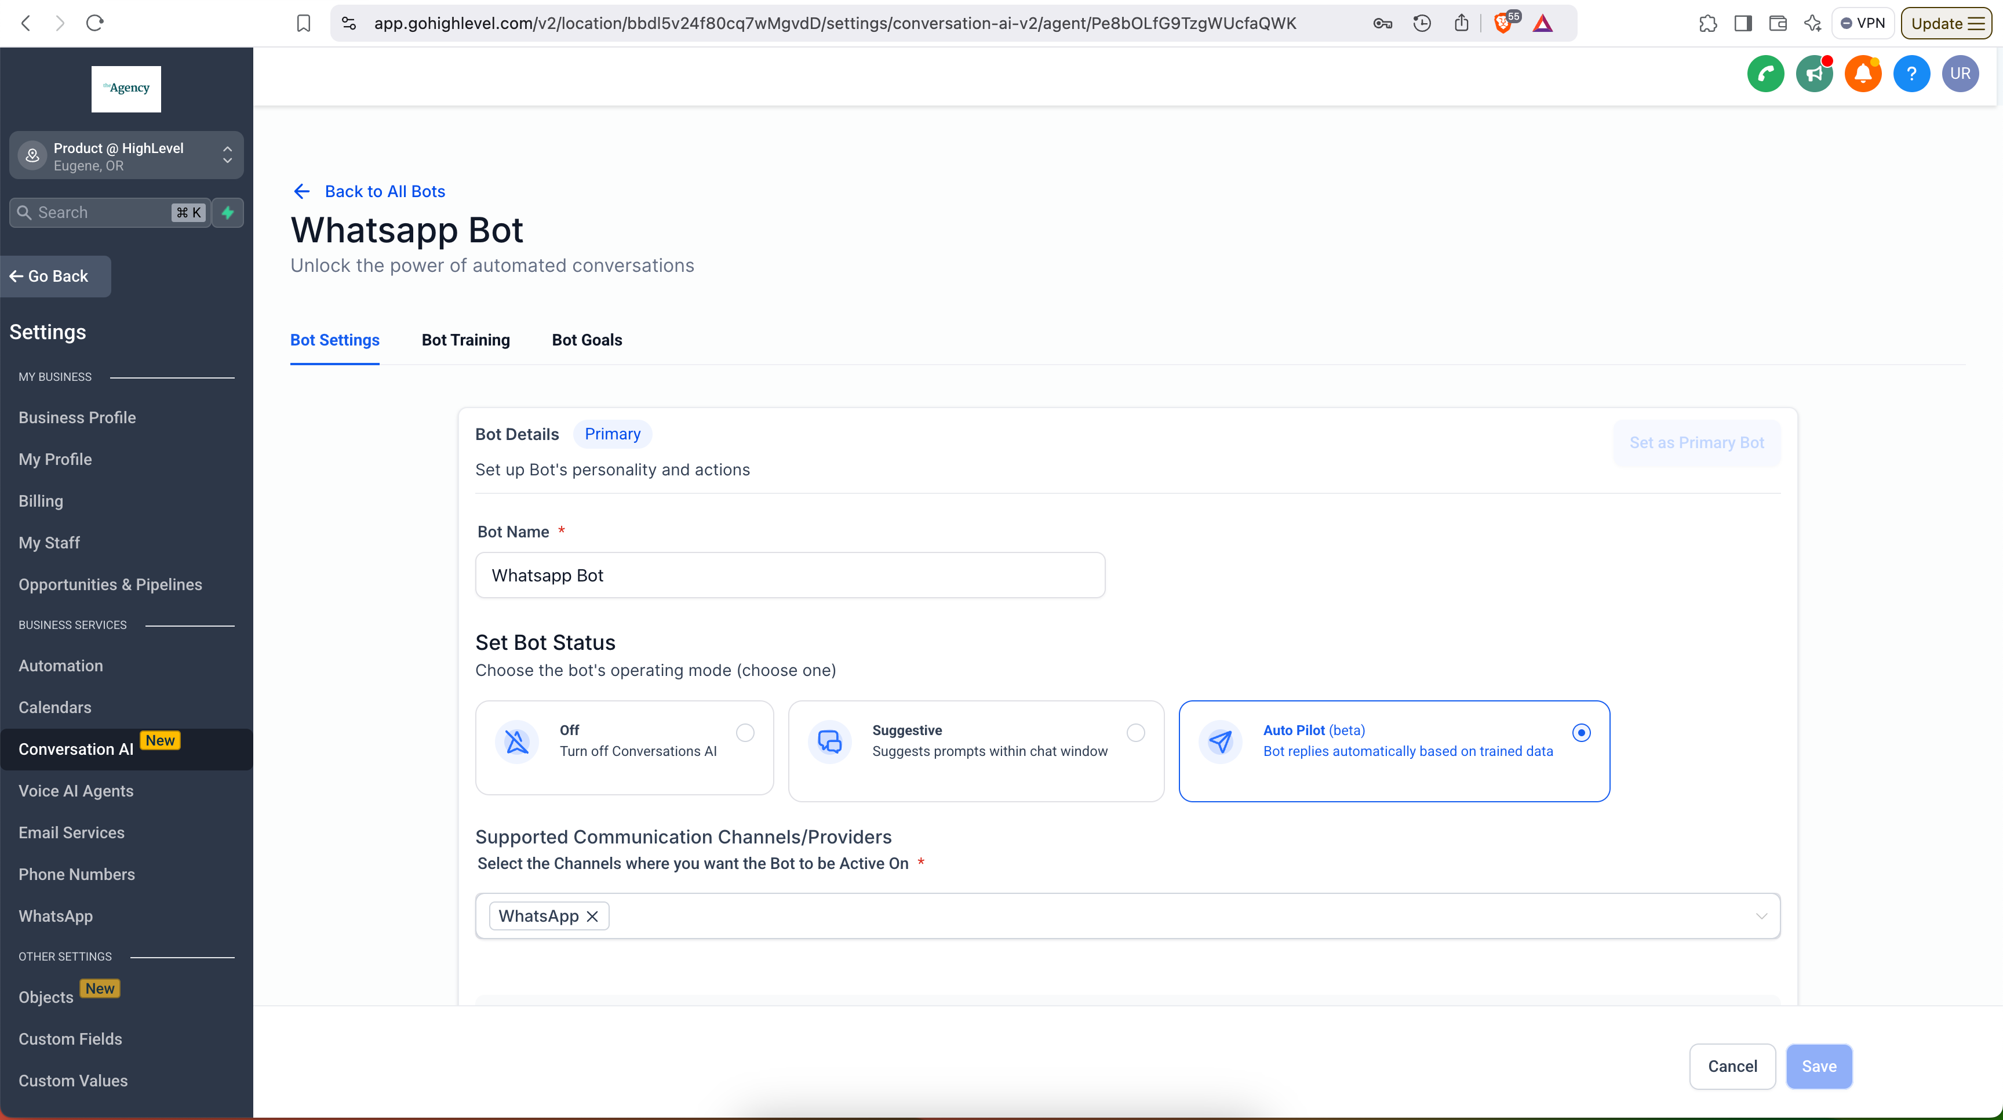The image size is (2003, 1120).
Task: Reload the page with refresh icon
Action: [x=95, y=23]
